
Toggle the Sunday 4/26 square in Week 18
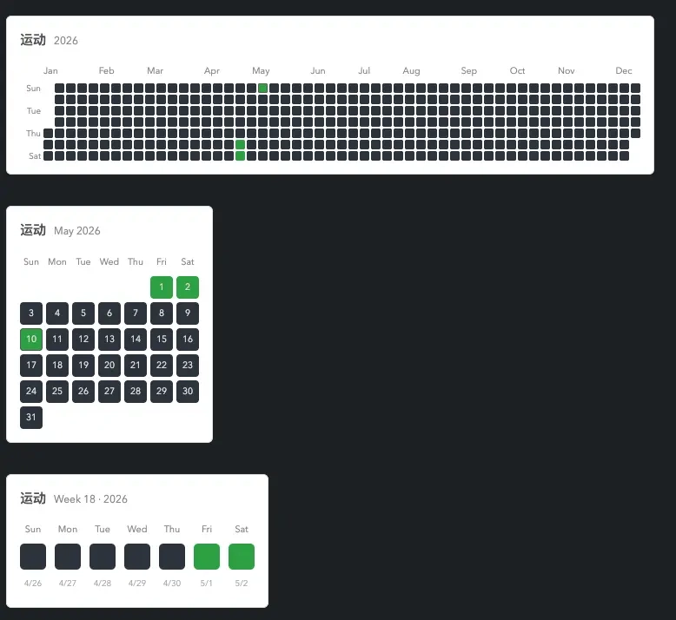[x=33, y=557]
